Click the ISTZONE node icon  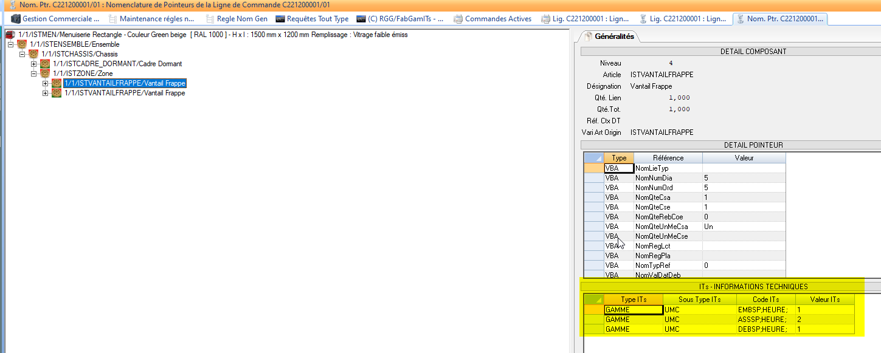[45, 74]
